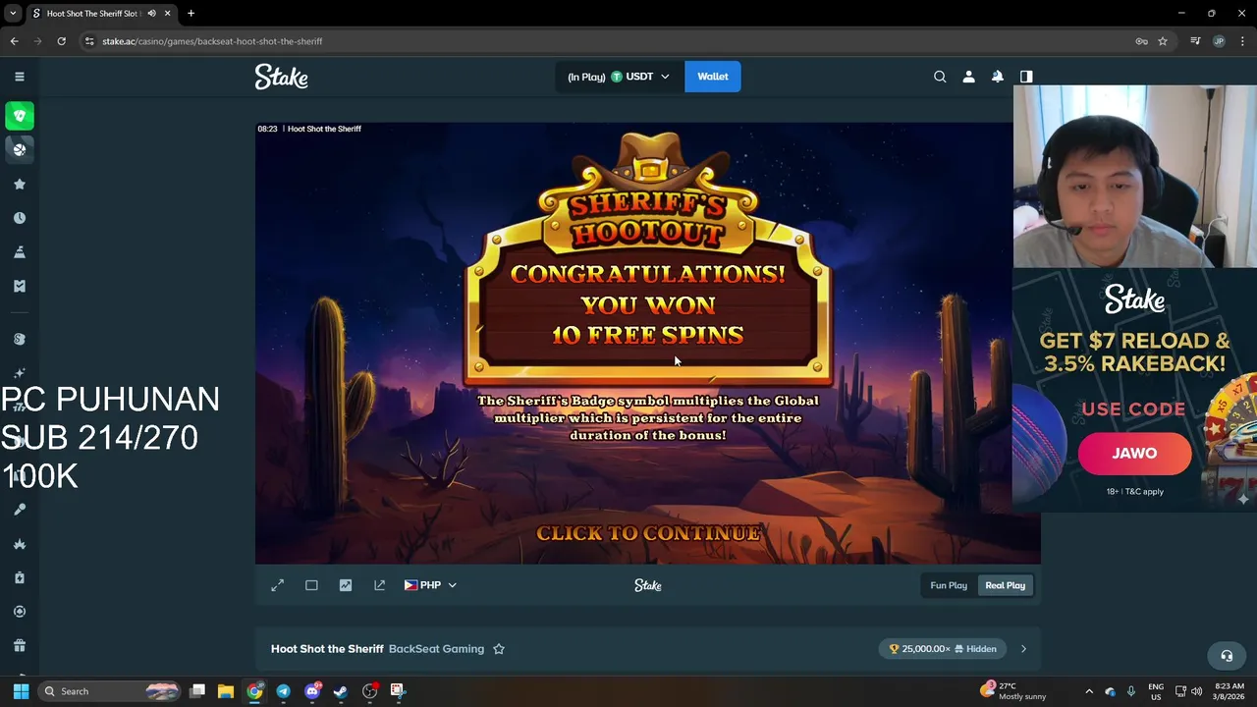The image size is (1257, 707).
Task: Open the Stake Originals icon in sidebar
Action: point(19,339)
